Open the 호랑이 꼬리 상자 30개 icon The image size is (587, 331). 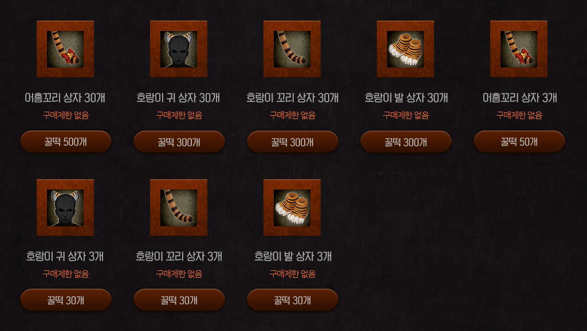coord(292,49)
